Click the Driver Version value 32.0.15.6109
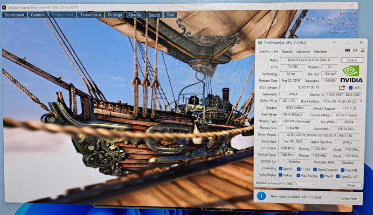 [x=319, y=135]
